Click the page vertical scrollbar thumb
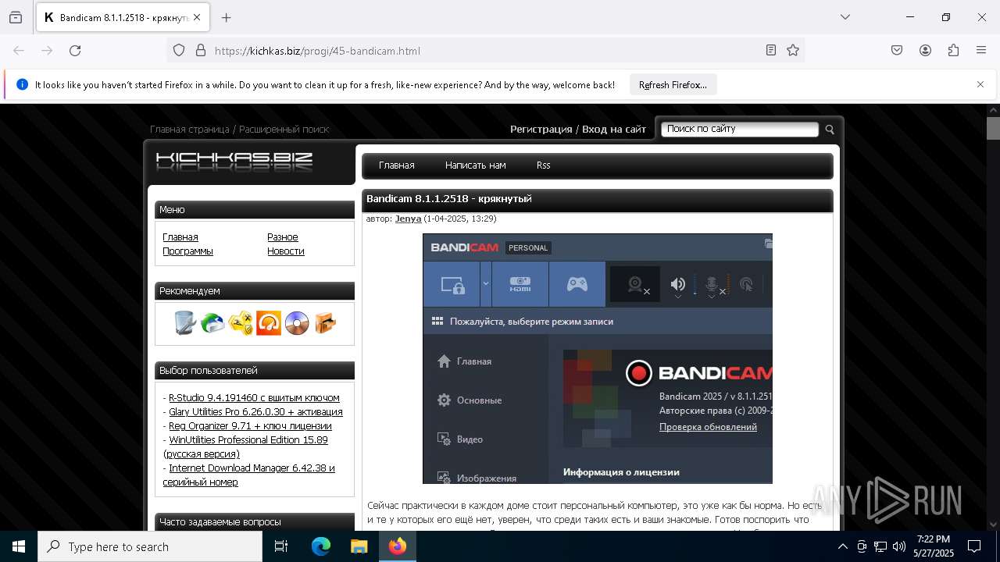 pos(993,128)
